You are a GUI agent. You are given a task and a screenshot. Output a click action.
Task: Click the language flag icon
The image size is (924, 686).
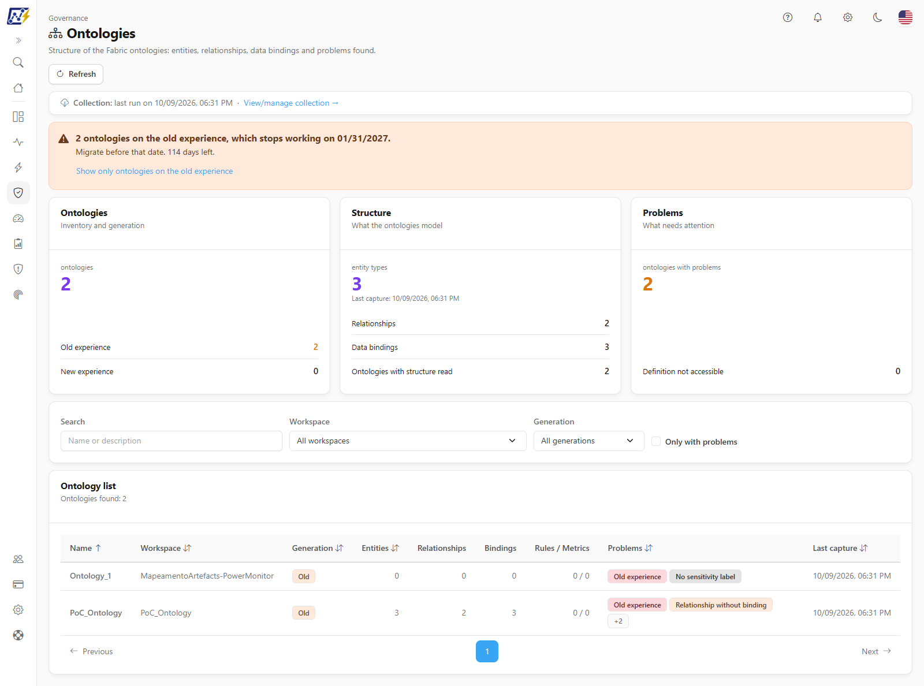point(906,17)
